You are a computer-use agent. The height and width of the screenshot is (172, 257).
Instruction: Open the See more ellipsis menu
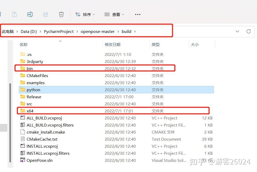pos(138,14)
